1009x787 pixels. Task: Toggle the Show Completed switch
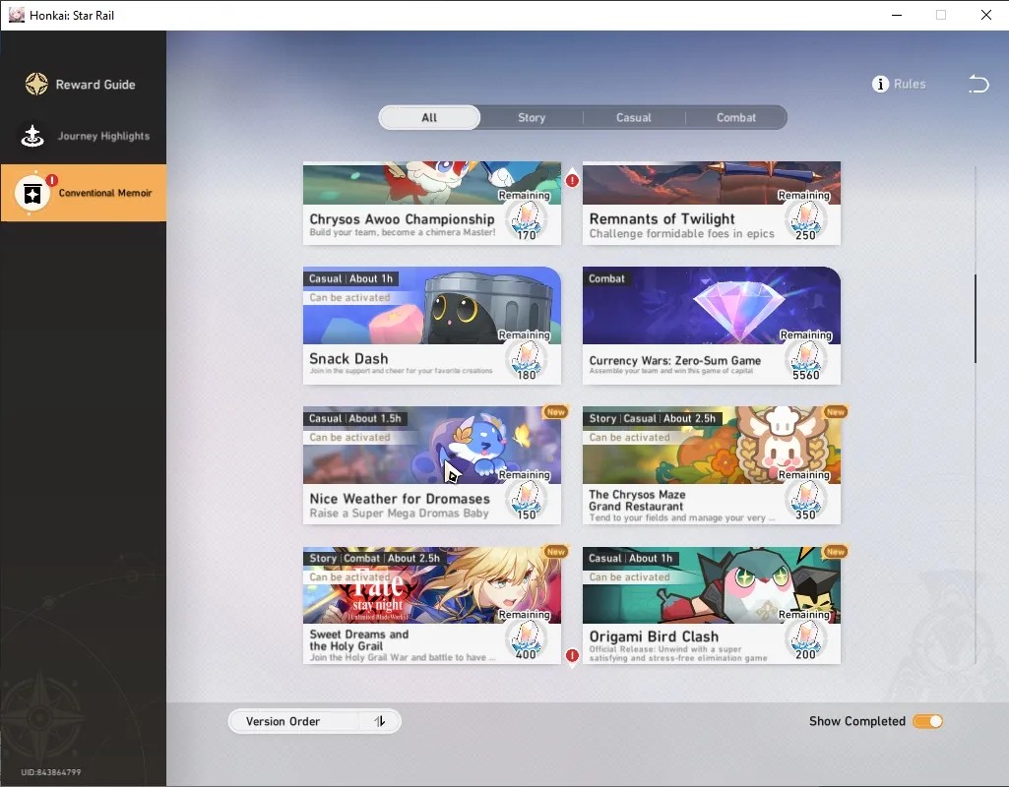click(x=927, y=721)
